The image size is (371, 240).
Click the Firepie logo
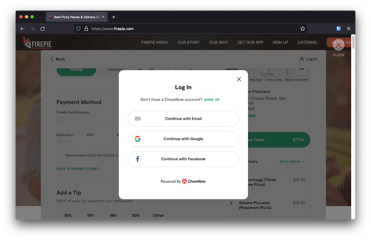point(37,42)
